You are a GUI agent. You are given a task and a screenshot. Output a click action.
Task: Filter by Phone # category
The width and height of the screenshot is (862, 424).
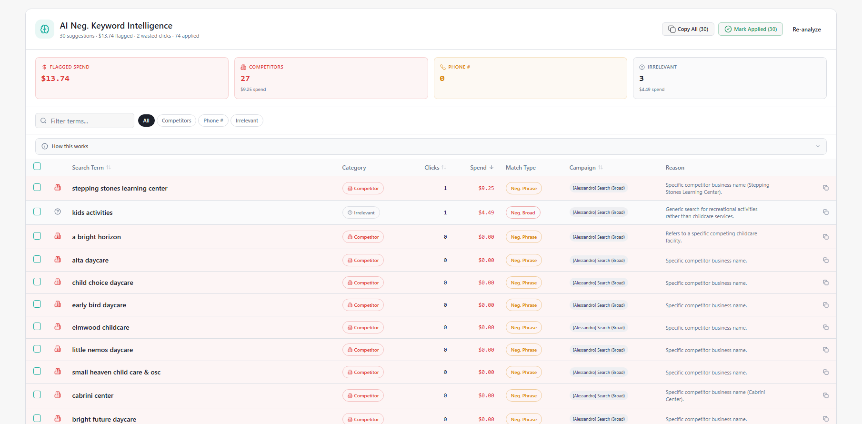coord(213,121)
